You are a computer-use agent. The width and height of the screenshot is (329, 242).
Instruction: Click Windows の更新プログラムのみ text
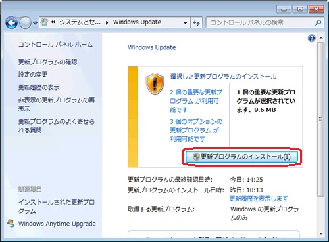[x=265, y=213]
